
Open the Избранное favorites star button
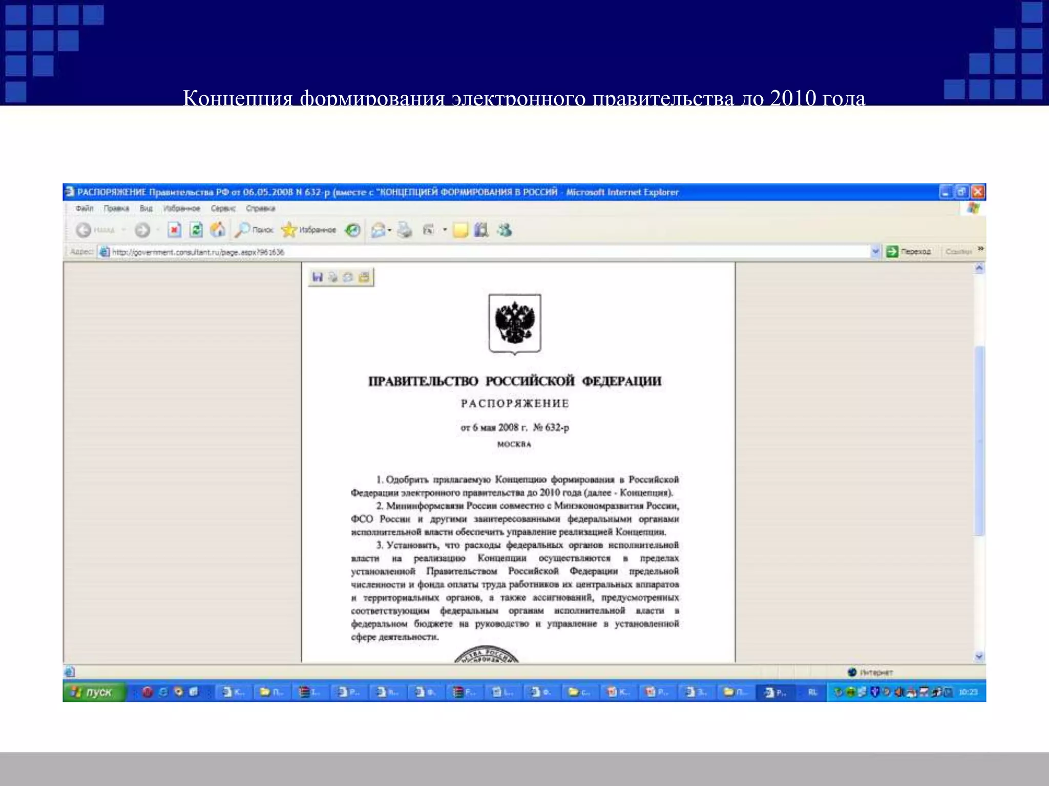309,230
